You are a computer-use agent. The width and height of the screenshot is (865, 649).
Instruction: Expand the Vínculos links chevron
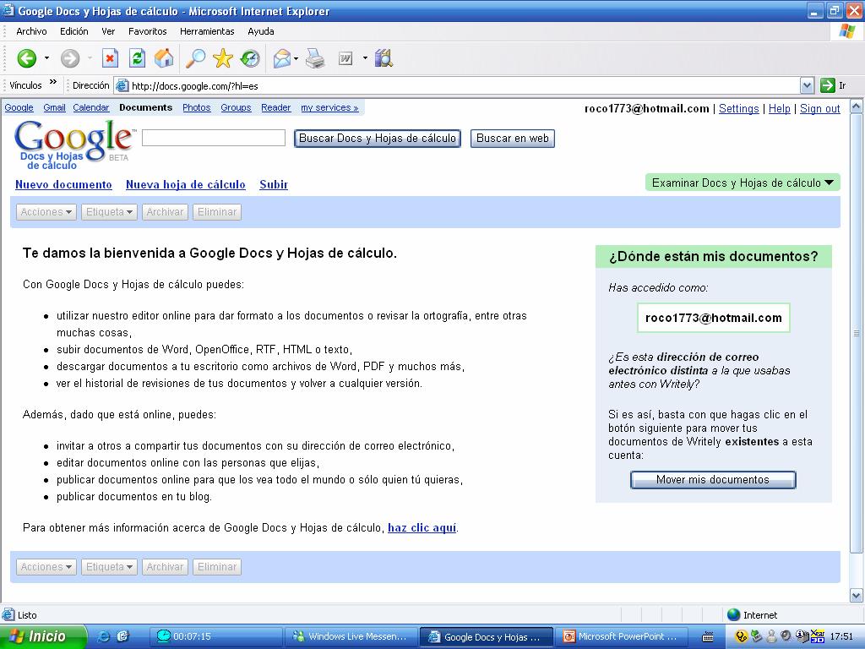(53, 83)
